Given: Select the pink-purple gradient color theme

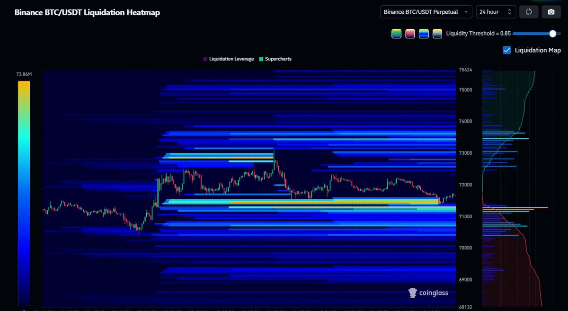Looking at the screenshot, I should click(x=410, y=34).
